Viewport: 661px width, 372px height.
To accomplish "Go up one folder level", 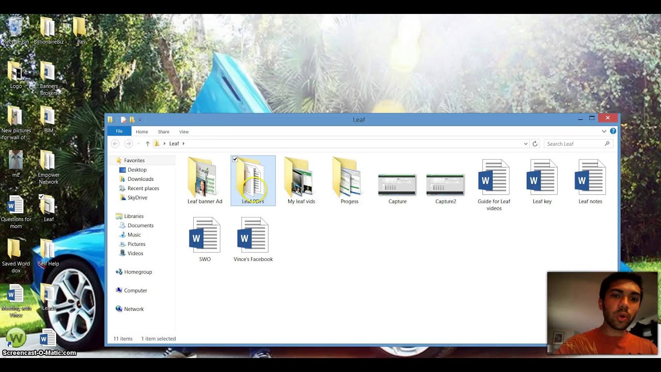I will click(148, 144).
